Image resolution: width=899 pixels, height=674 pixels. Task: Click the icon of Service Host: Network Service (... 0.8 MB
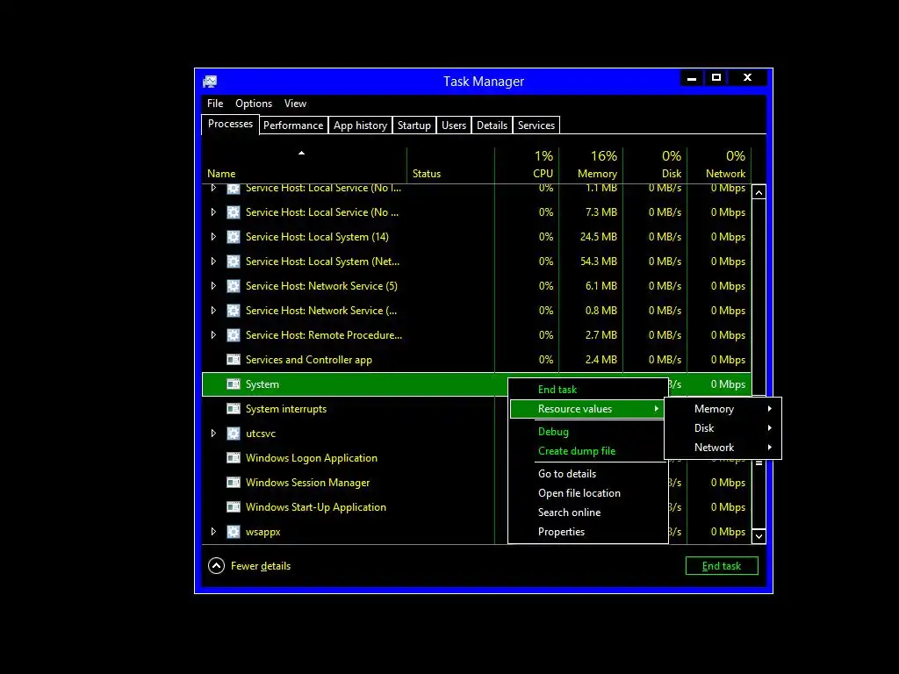[234, 311]
